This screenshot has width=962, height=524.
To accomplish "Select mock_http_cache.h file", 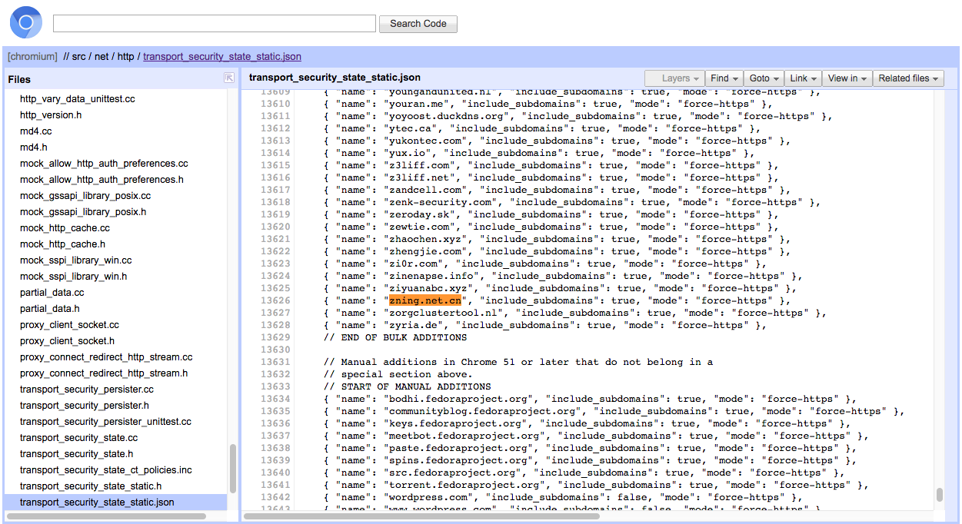I will pyautogui.click(x=62, y=244).
